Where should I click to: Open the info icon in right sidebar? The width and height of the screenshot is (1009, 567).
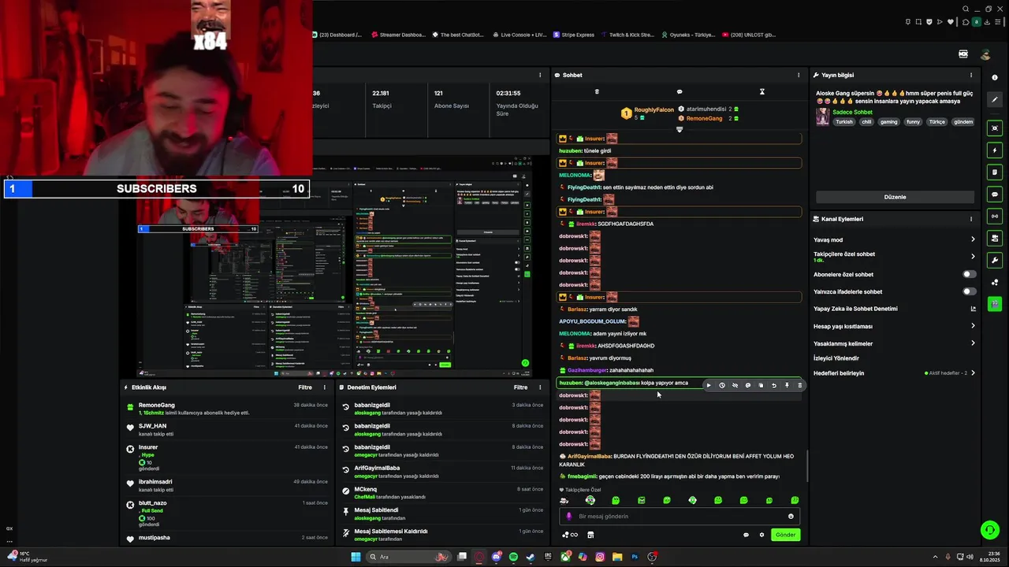(995, 77)
